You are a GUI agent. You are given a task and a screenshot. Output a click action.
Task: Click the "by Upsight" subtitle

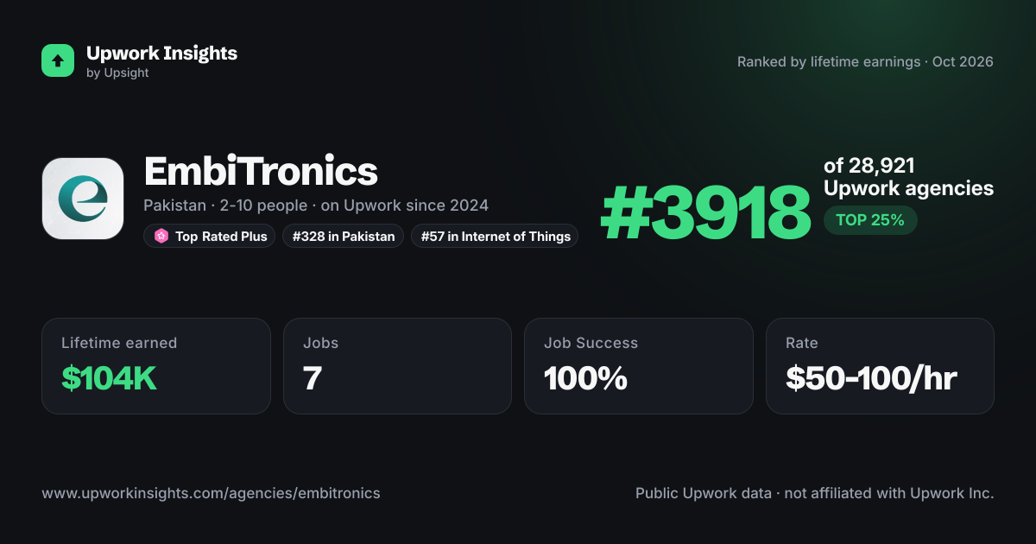tap(117, 73)
